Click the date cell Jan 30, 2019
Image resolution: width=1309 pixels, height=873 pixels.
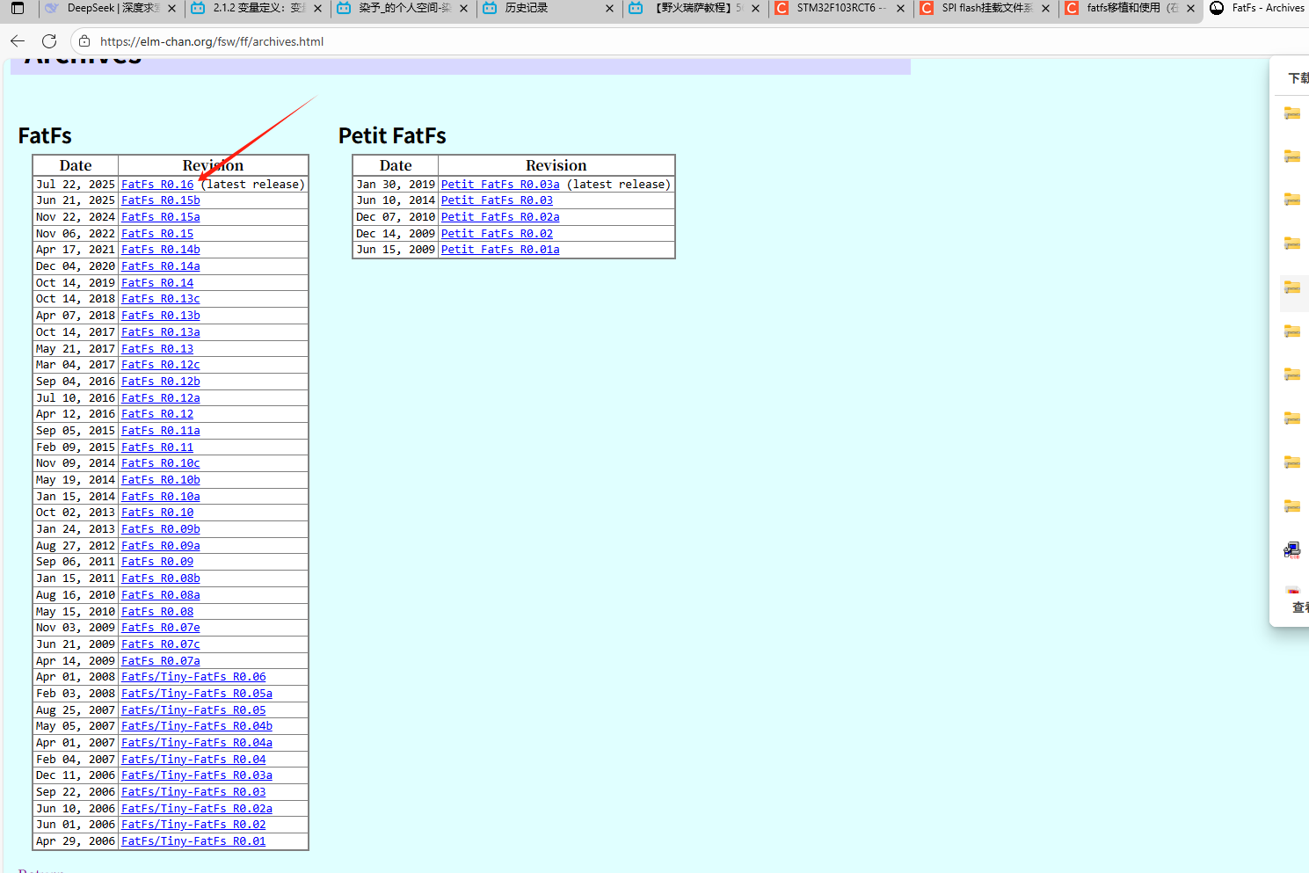(x=396, y=185)
